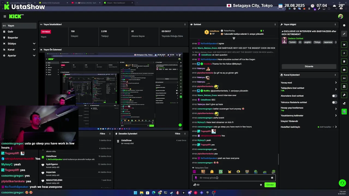Image resolution: width=349 pixels, height=196 pixels.
Task: Click the green highlighted icon at the bottom of the right sidebar
Action: tap(344, 111)
